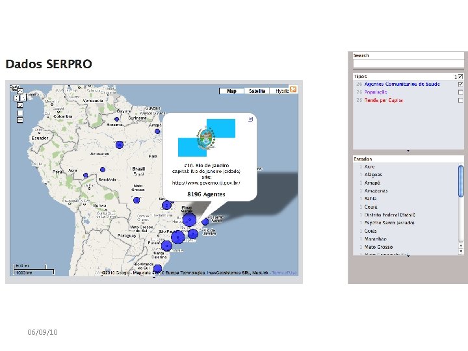The width and height of the screenshot is (468, 351).
Task: Open the Terms of Use link
Action: (284, 272)
